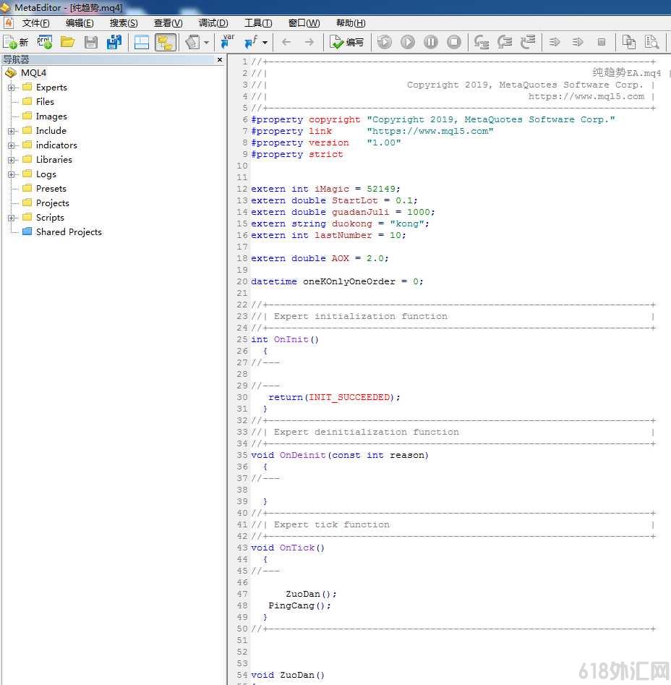Open the 帮助(H) menu
This screenshot has width=671, height=685.
click(x=351, y=23)
